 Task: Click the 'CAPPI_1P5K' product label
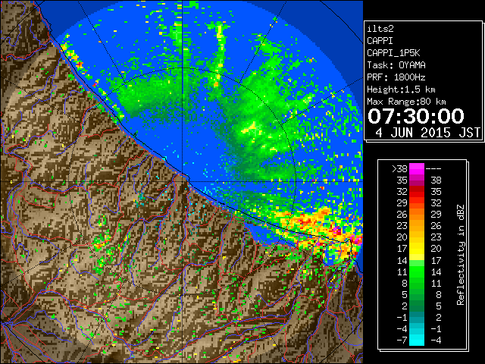tap(393, 53)
